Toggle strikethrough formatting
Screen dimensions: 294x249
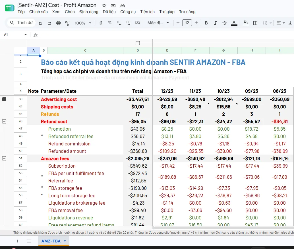(224, 23)
